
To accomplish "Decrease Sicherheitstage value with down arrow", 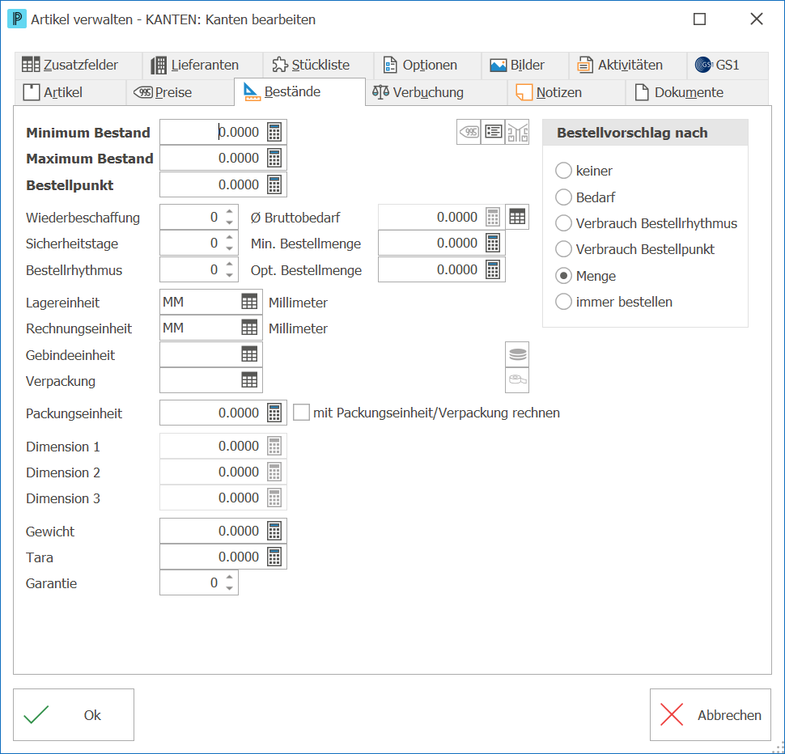I will pos(229,248).
